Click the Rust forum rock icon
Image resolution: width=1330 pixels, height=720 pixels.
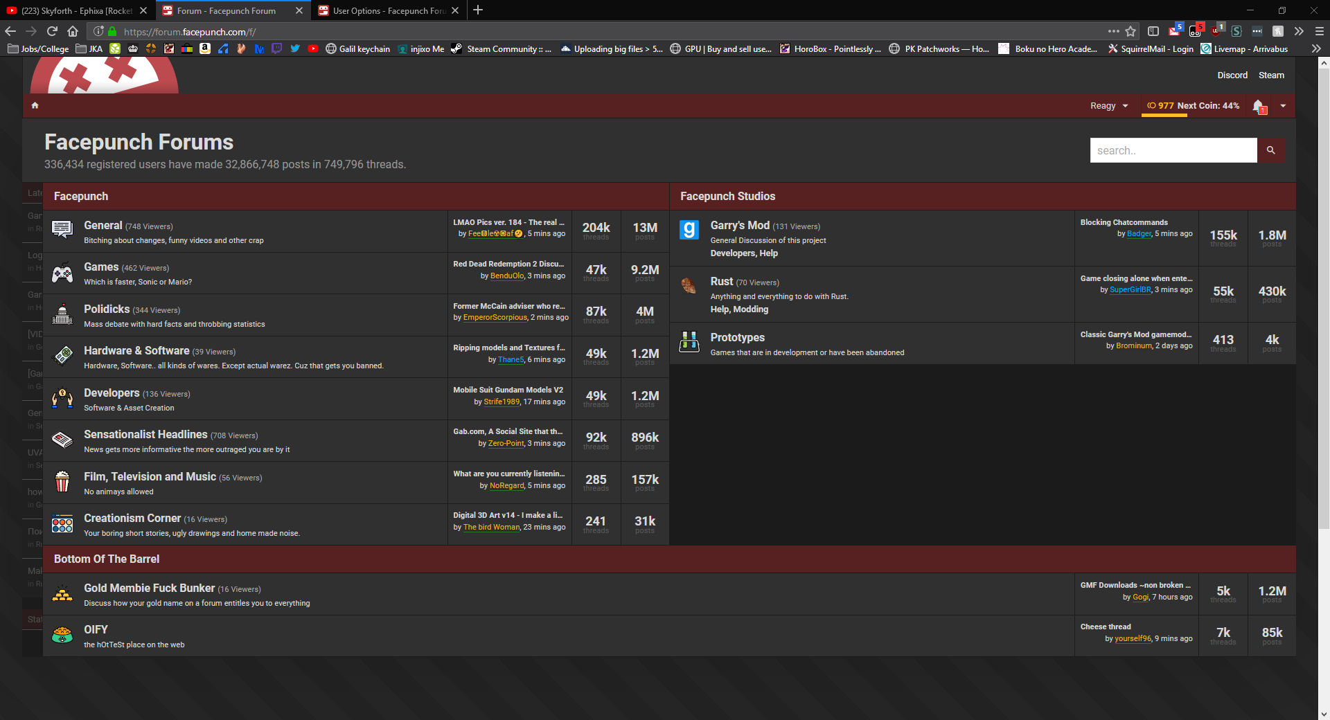coord(689,285)
